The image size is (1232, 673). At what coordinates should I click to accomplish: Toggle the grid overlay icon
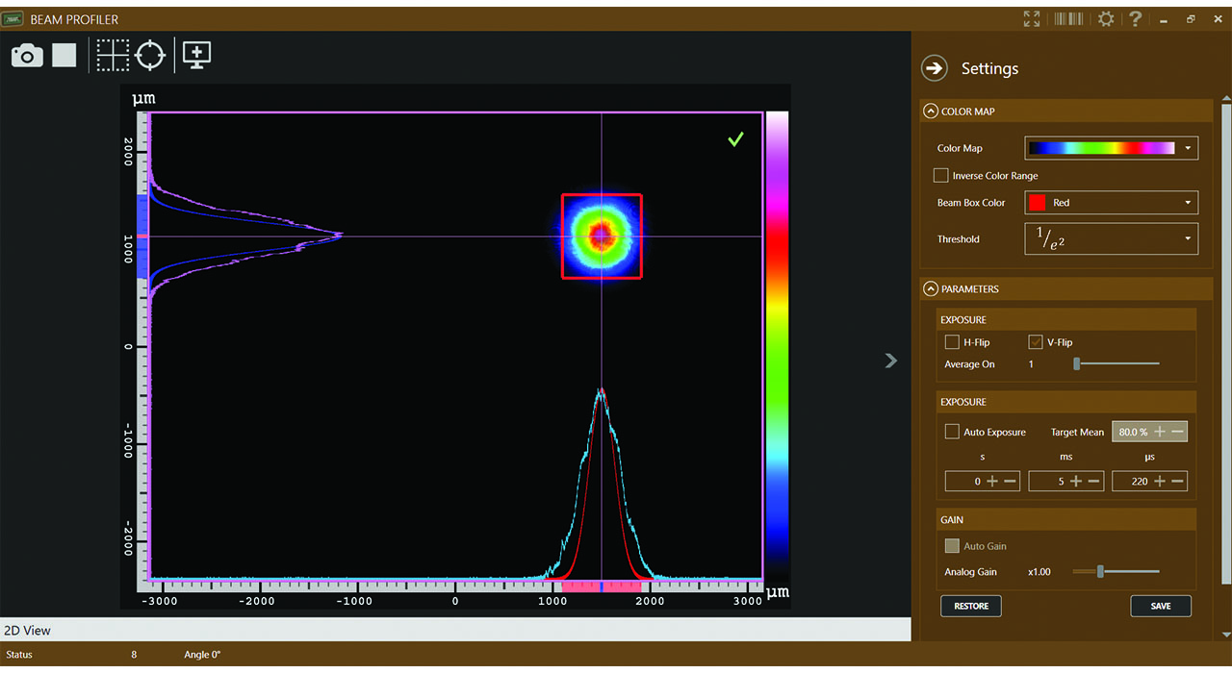pyautogui.click(x=113, y=55)
